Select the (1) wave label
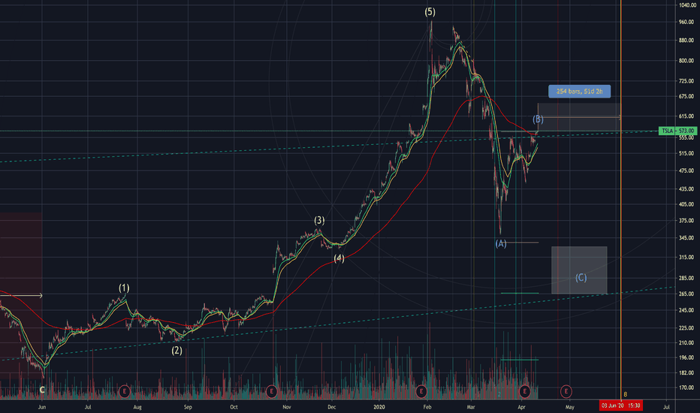Screen dimensions: 700x413 124,288
